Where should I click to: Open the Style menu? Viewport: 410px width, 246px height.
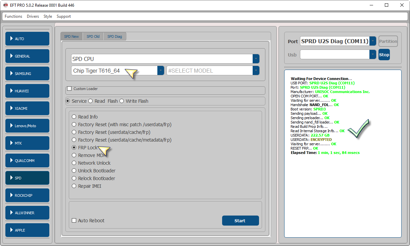48,16
